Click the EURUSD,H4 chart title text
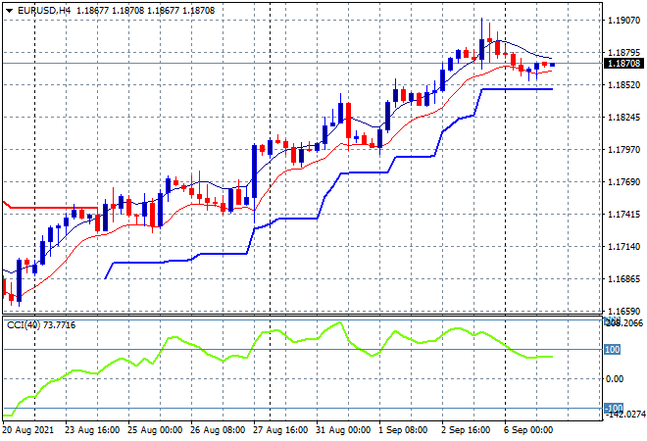The image size is (647, 441). coord(44,11)
